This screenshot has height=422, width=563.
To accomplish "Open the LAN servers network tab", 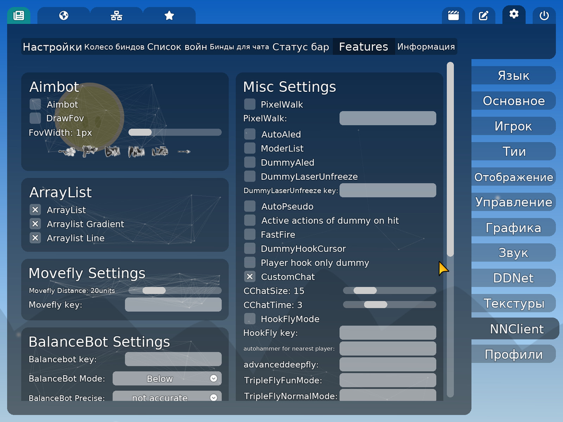I will click(x=116, y=16).
